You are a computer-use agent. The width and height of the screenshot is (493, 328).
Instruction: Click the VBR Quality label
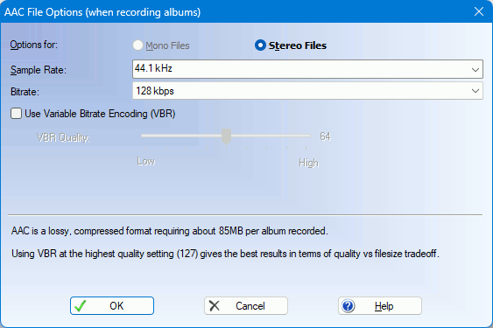pos(63,137)
